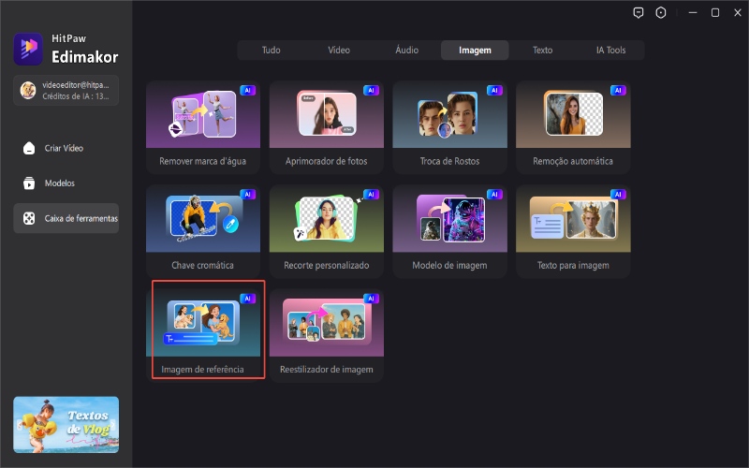Open the Imagem de referência tool
This screenshot has height=468, width=749.
[x=203, y=328]
